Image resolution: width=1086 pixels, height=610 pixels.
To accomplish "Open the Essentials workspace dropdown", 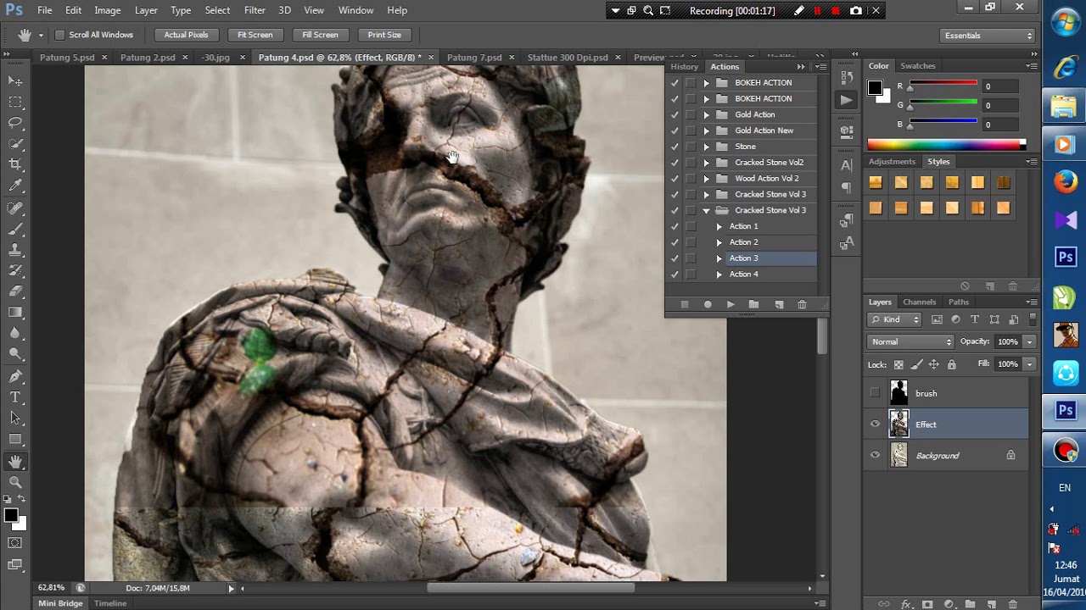I will 988,36.
